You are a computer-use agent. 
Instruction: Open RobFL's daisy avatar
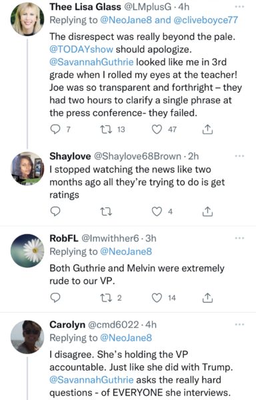[27, 251]
